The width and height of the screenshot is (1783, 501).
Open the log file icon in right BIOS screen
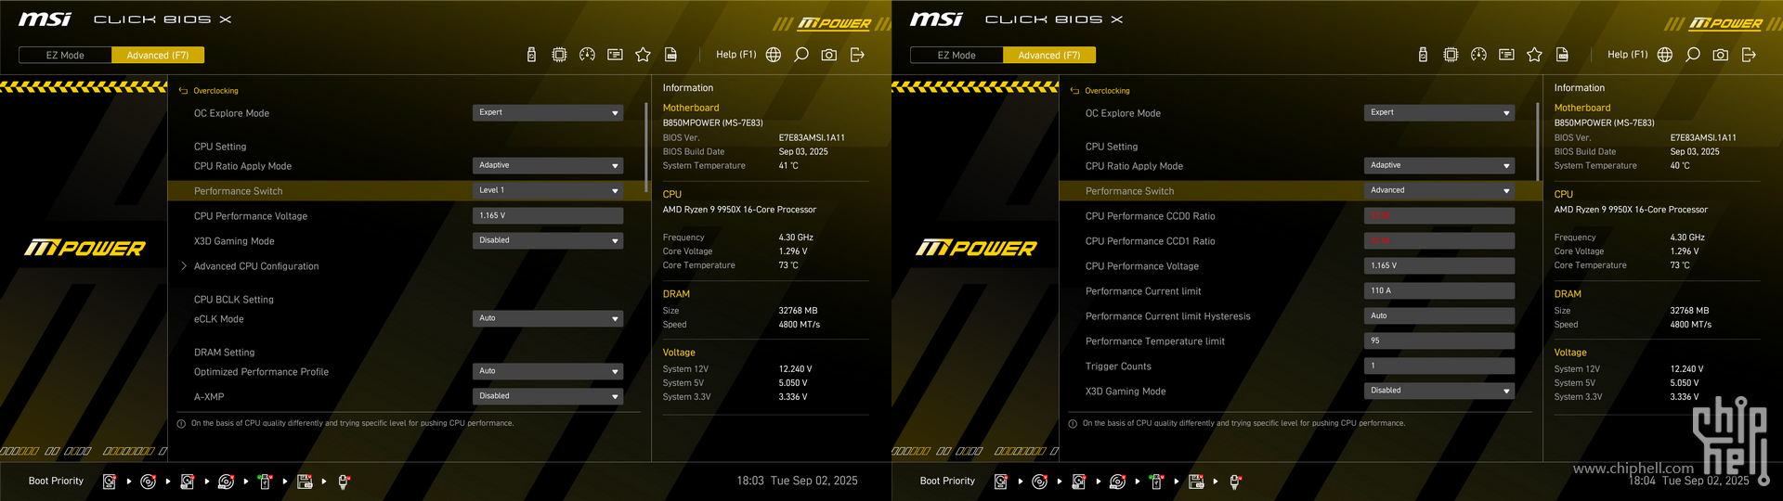coord(1562,55)
